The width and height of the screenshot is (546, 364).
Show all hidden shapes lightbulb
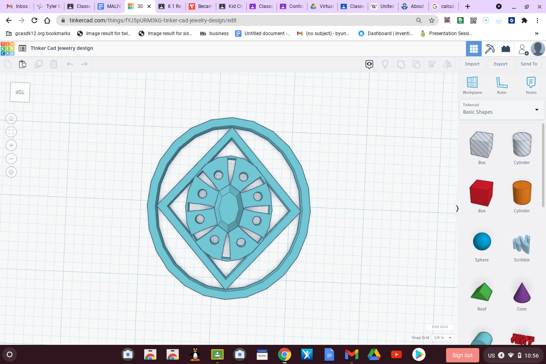(x=385, y=64)
